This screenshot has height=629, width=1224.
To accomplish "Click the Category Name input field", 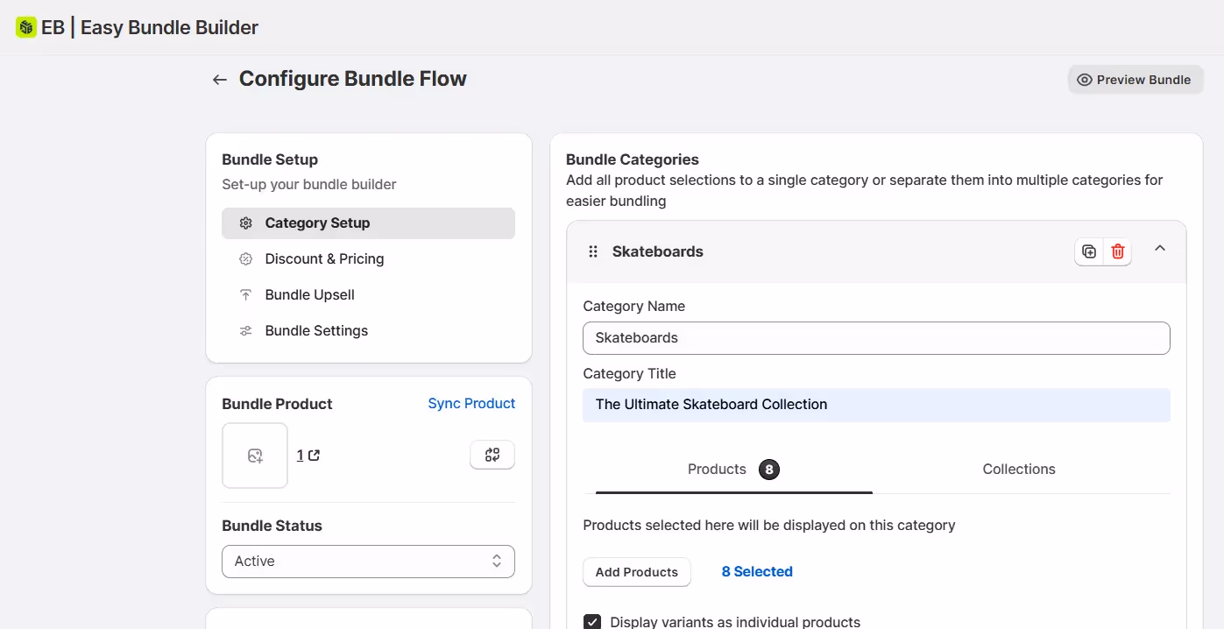I will point(876,337).
